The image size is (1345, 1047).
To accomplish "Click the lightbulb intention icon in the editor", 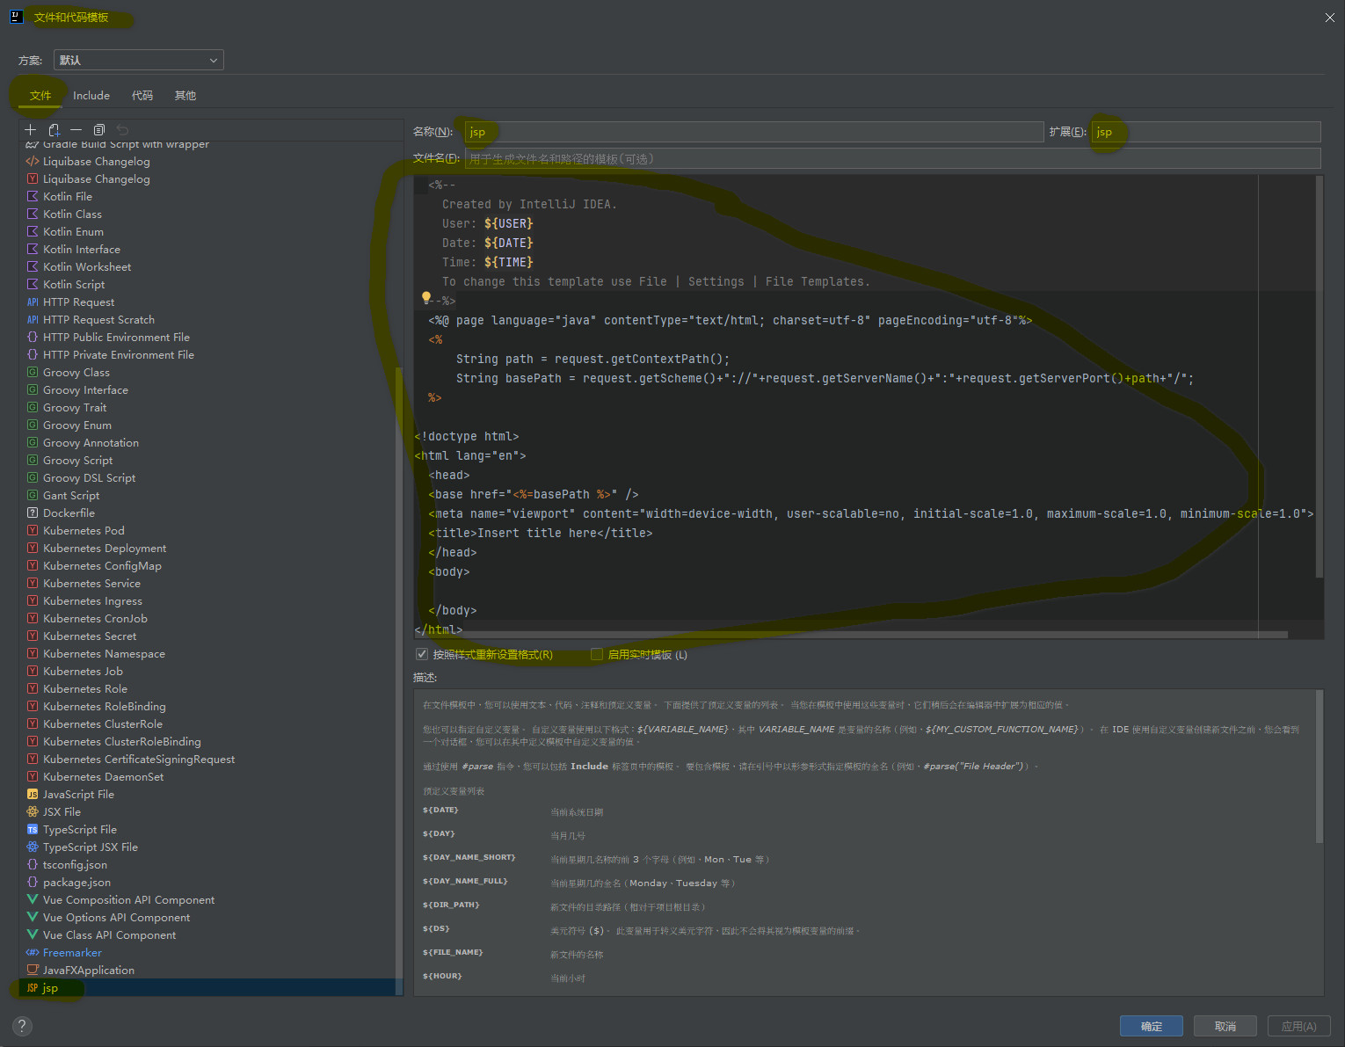I will tap(426, 298).
